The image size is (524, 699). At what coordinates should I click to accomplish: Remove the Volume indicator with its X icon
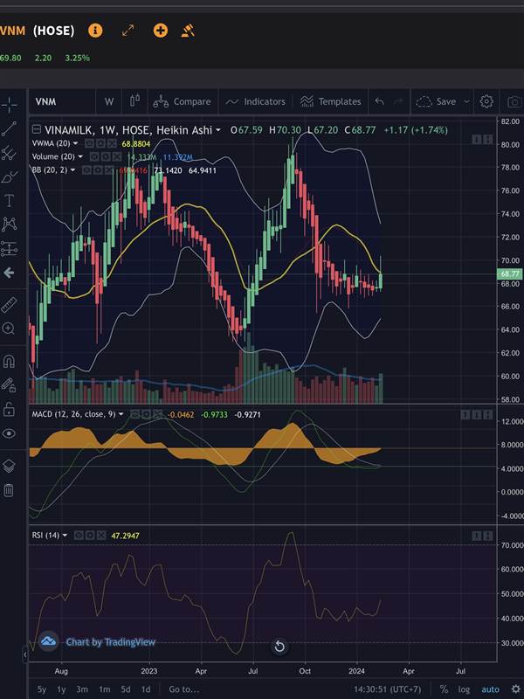116,156
